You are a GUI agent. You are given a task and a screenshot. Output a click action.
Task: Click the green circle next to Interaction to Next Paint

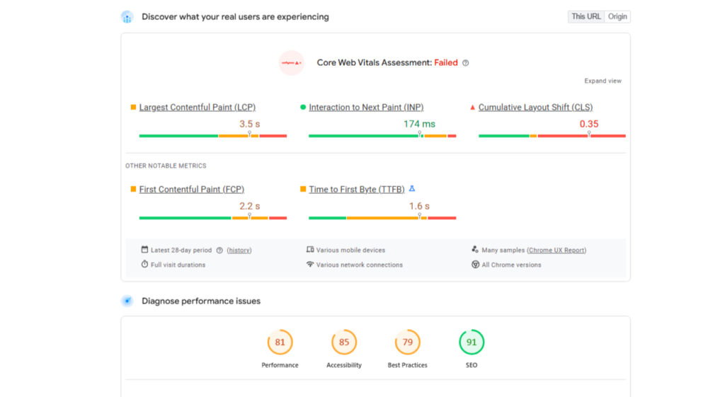tap(303, 108)
